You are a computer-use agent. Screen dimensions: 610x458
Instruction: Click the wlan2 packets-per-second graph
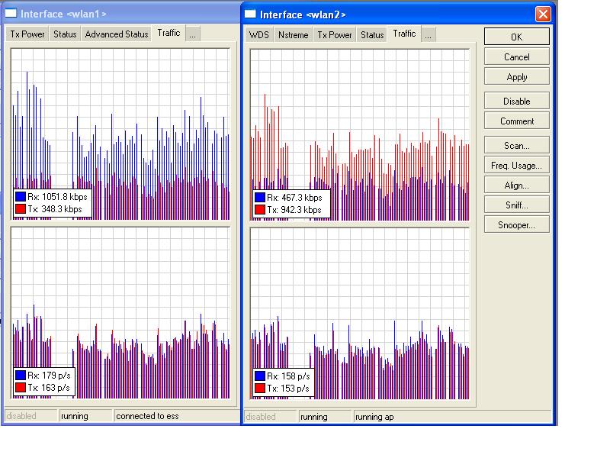[360, 314]
